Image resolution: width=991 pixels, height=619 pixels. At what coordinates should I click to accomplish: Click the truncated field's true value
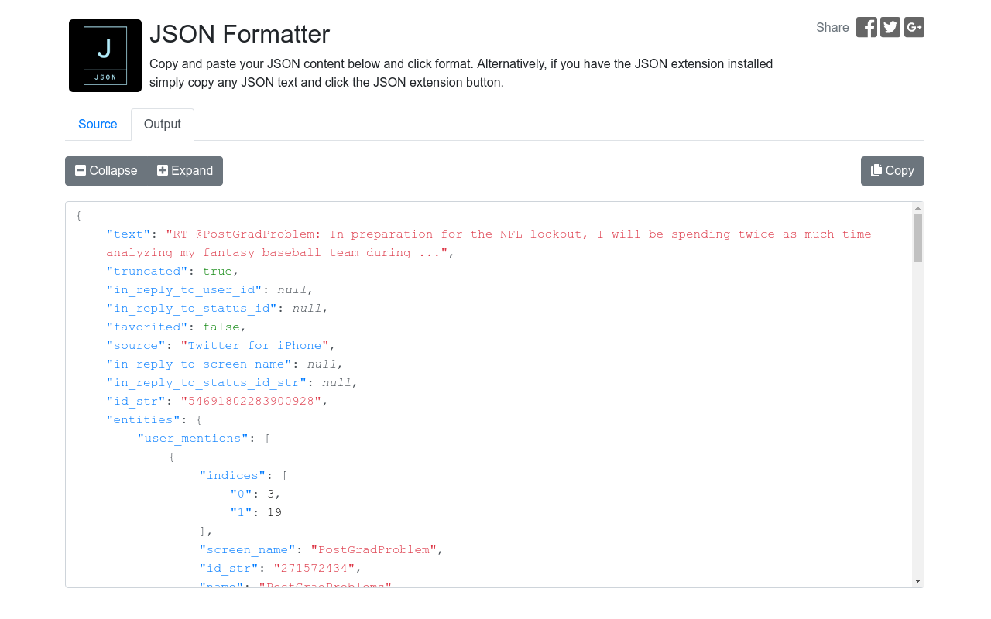pos(217,271)
